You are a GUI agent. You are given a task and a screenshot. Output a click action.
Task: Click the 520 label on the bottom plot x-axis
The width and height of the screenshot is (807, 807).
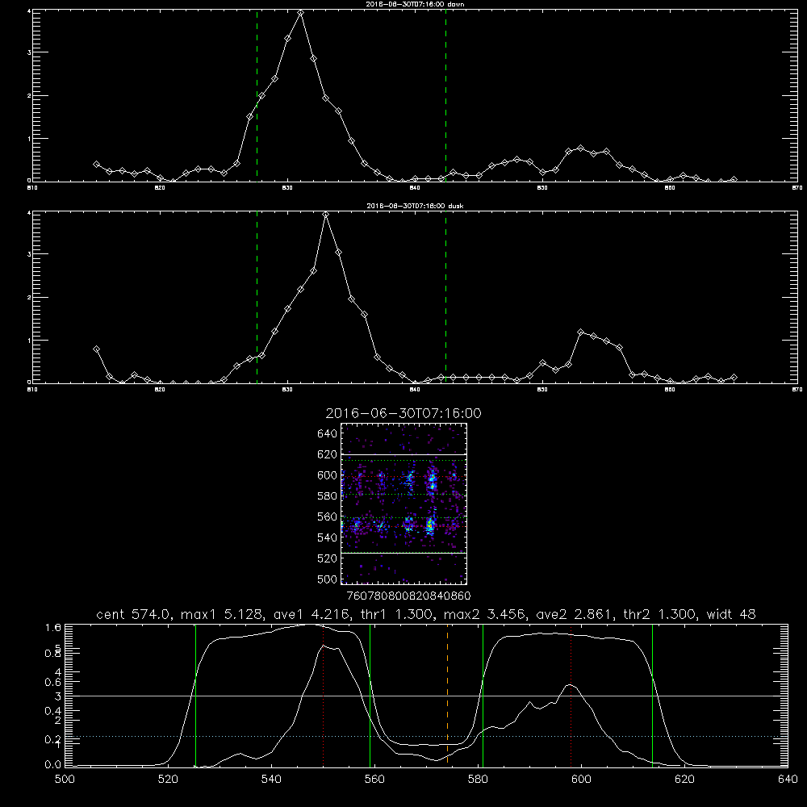pyautogui.click(x=169, y=780)
